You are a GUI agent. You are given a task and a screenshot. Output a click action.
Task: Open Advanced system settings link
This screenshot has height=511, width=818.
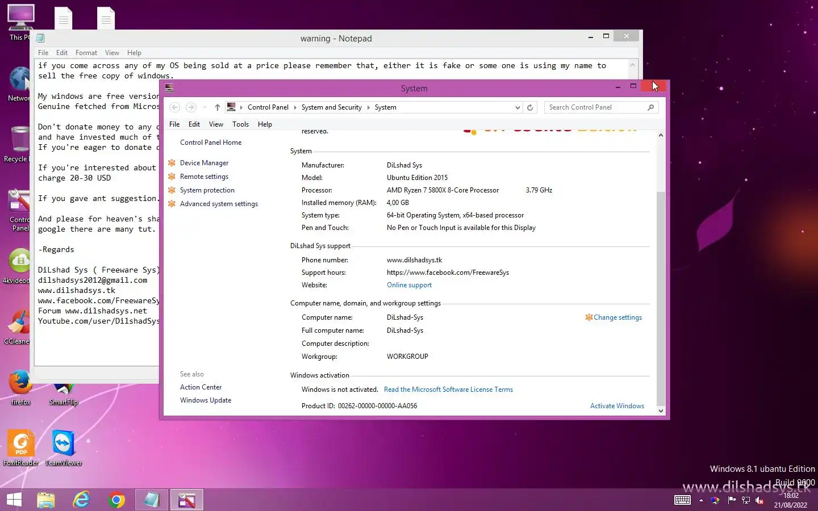pyautogui.click(x=219, y=204)
